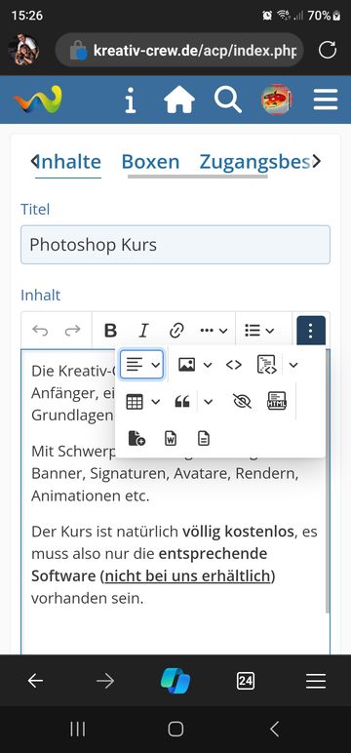Click the Word document icon
Screen dimensions: 351x753
[x=171, y=438]
